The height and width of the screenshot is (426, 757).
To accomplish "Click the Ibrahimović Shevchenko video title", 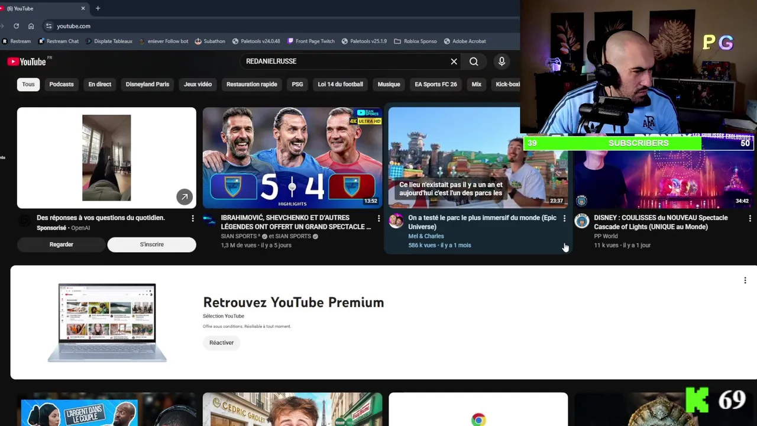I will (296, 222).
